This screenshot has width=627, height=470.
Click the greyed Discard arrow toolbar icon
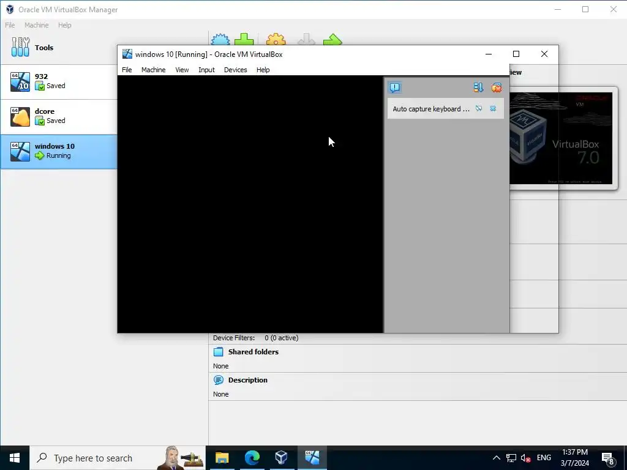click(307, 40)
